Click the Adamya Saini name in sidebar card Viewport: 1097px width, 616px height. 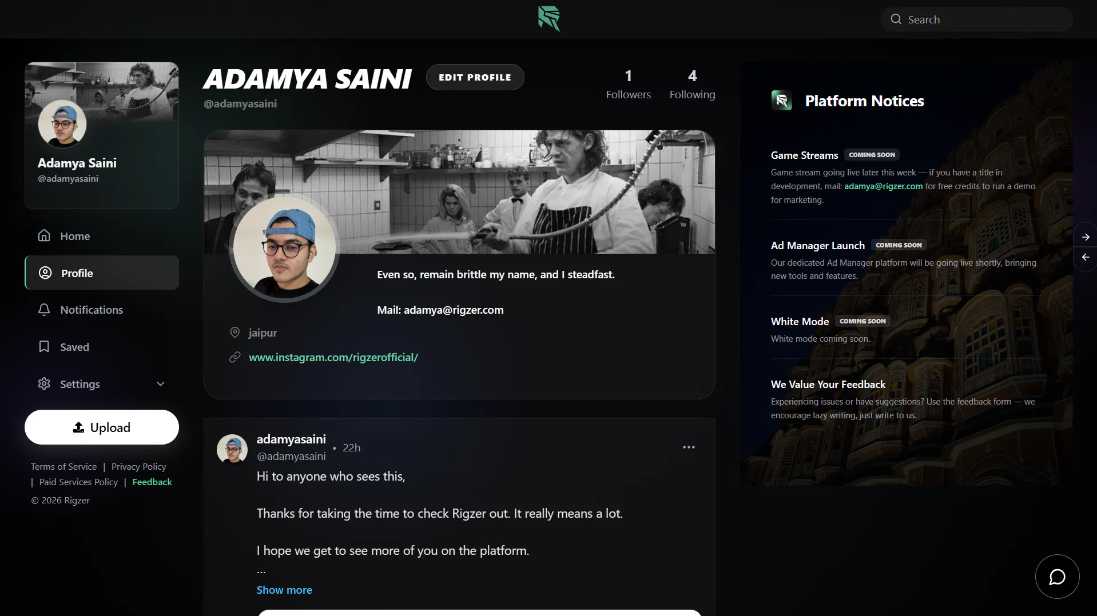click(x=77, y=163)
